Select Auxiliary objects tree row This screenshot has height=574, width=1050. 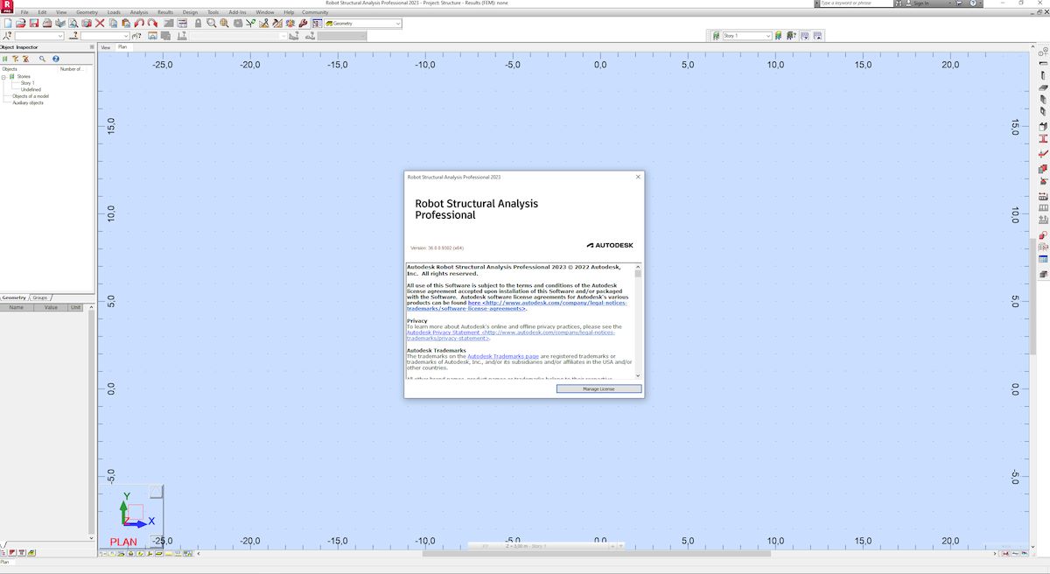click(x=28, y=102)
